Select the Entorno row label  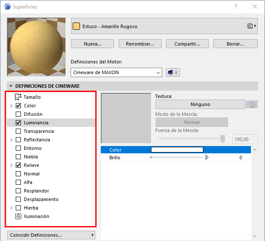[x=33, y=148]
